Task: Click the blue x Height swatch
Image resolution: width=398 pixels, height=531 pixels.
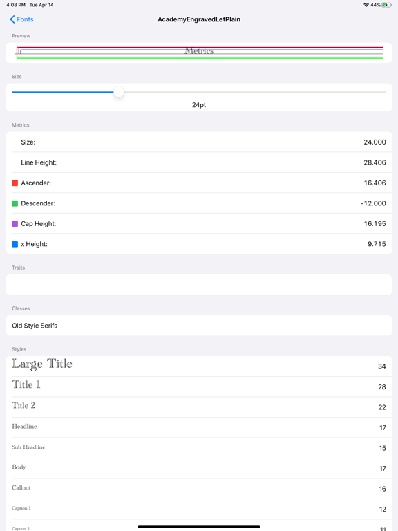Action: click(15, 244)
